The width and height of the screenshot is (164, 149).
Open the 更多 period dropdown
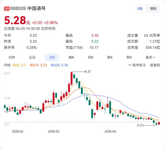pos(150,57)
